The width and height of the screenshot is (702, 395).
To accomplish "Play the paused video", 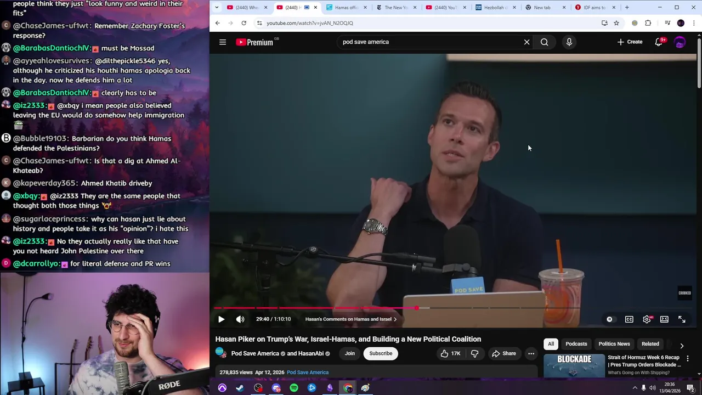I will 222,319.
